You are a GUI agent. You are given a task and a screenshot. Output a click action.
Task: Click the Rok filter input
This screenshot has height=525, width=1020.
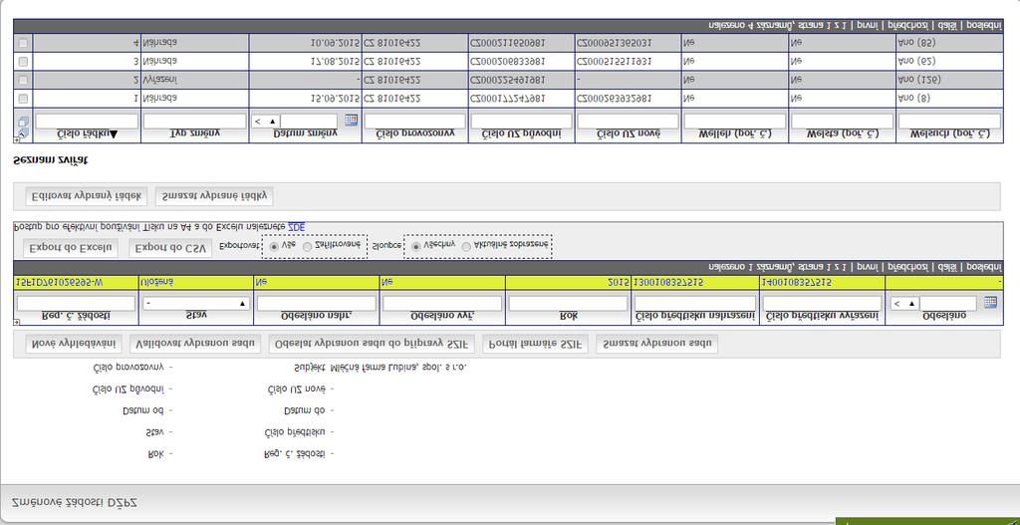pyautogui.click(x=569, y=304)
